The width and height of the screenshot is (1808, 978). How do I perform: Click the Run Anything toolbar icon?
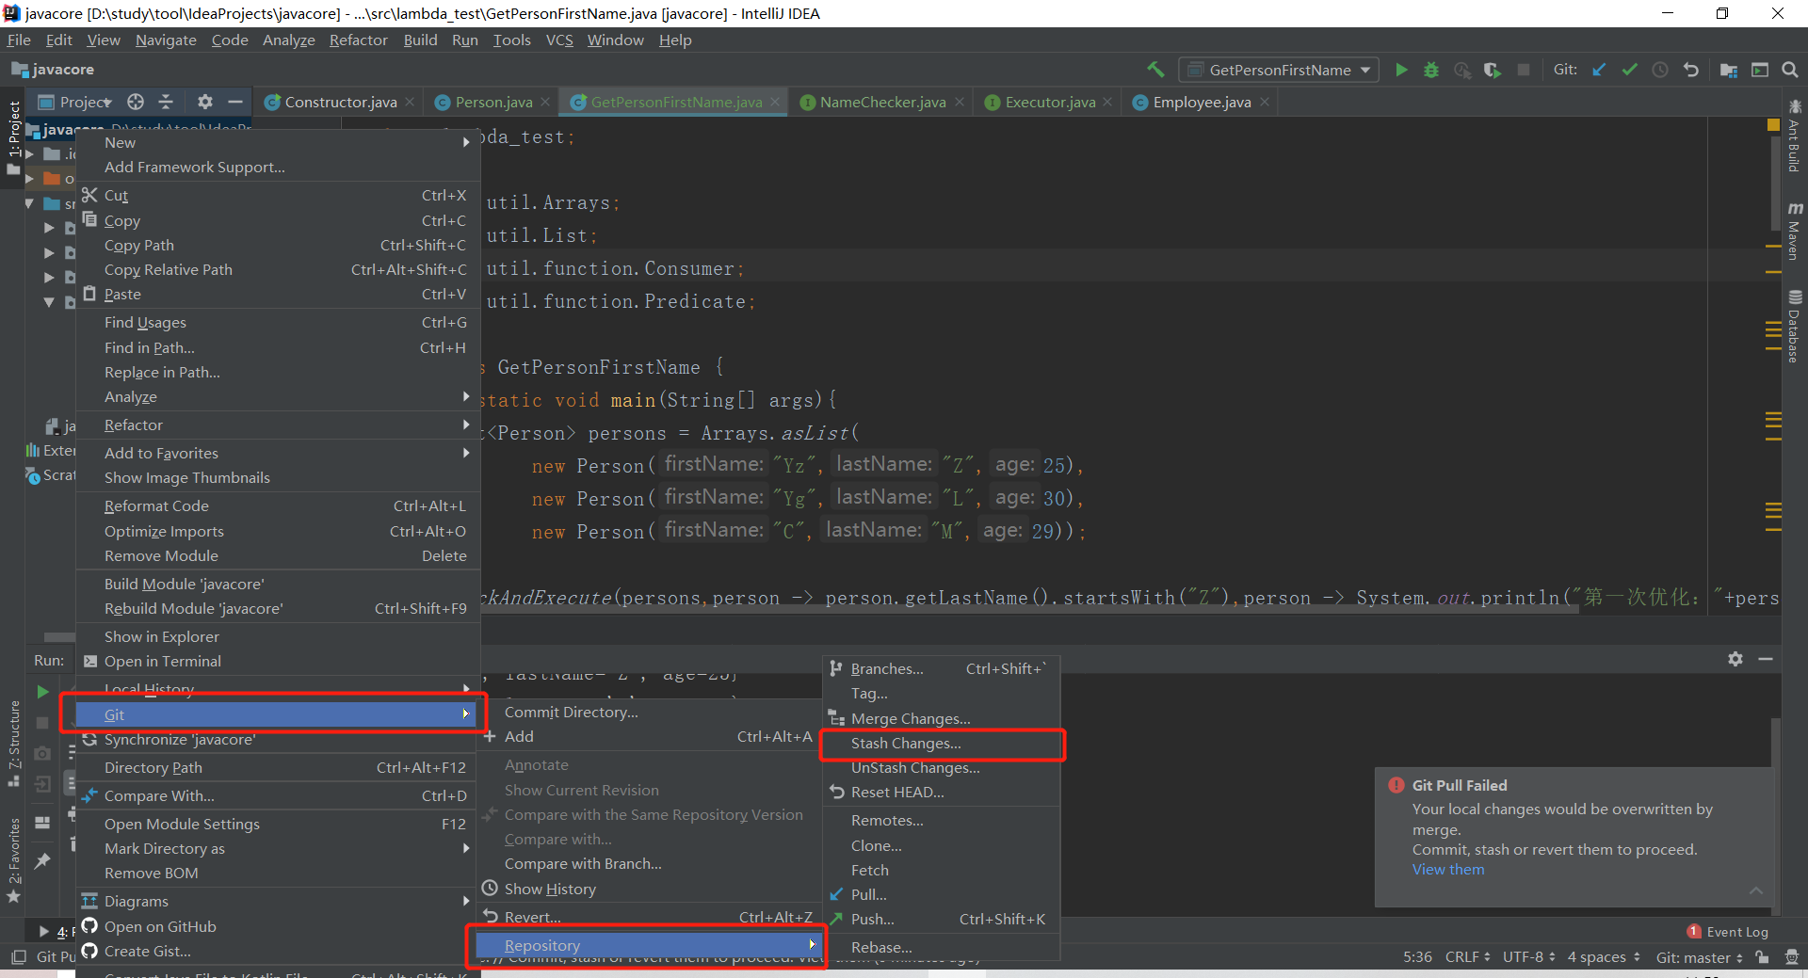1760,70
